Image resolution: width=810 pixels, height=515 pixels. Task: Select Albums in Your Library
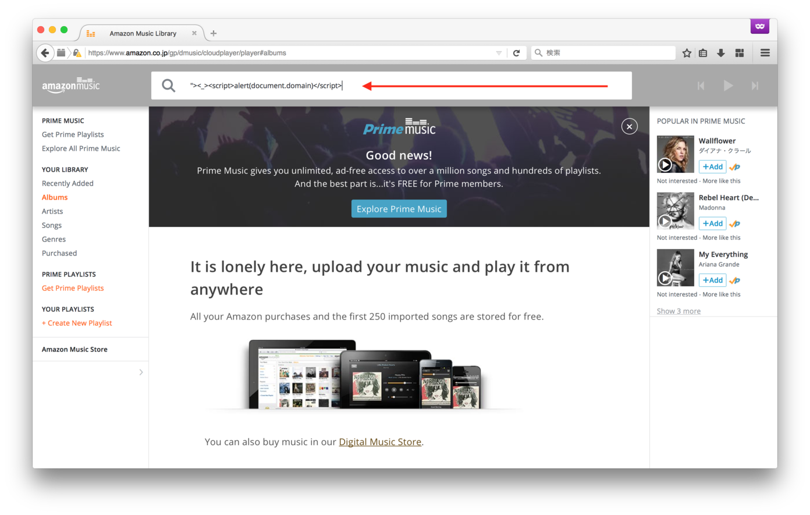pos(55,197)
